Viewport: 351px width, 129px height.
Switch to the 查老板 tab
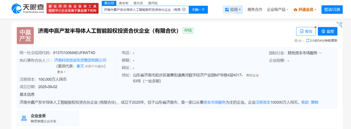[123, 3]
